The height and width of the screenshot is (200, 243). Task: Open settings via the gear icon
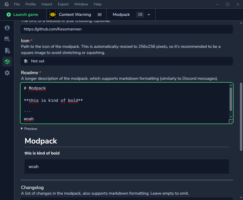click(x=7, y=73)
